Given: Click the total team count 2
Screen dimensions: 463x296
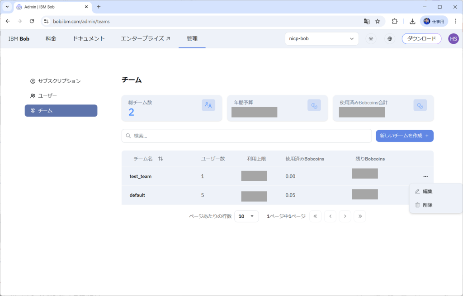Looking at the screenshot, I should pos(131,112).
